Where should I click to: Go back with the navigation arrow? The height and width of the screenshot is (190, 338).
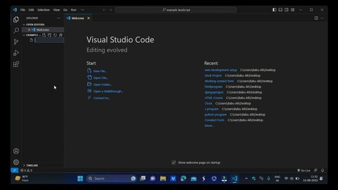tap(105, 10)
